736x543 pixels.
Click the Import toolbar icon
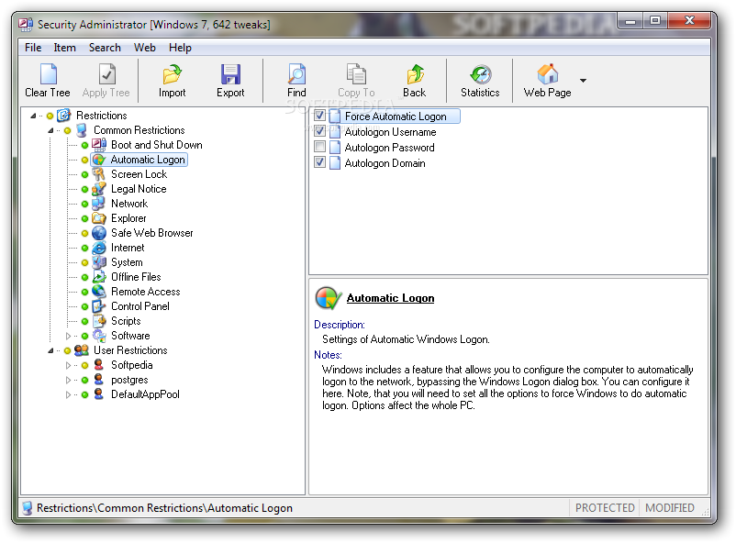(x=173, y=74)
